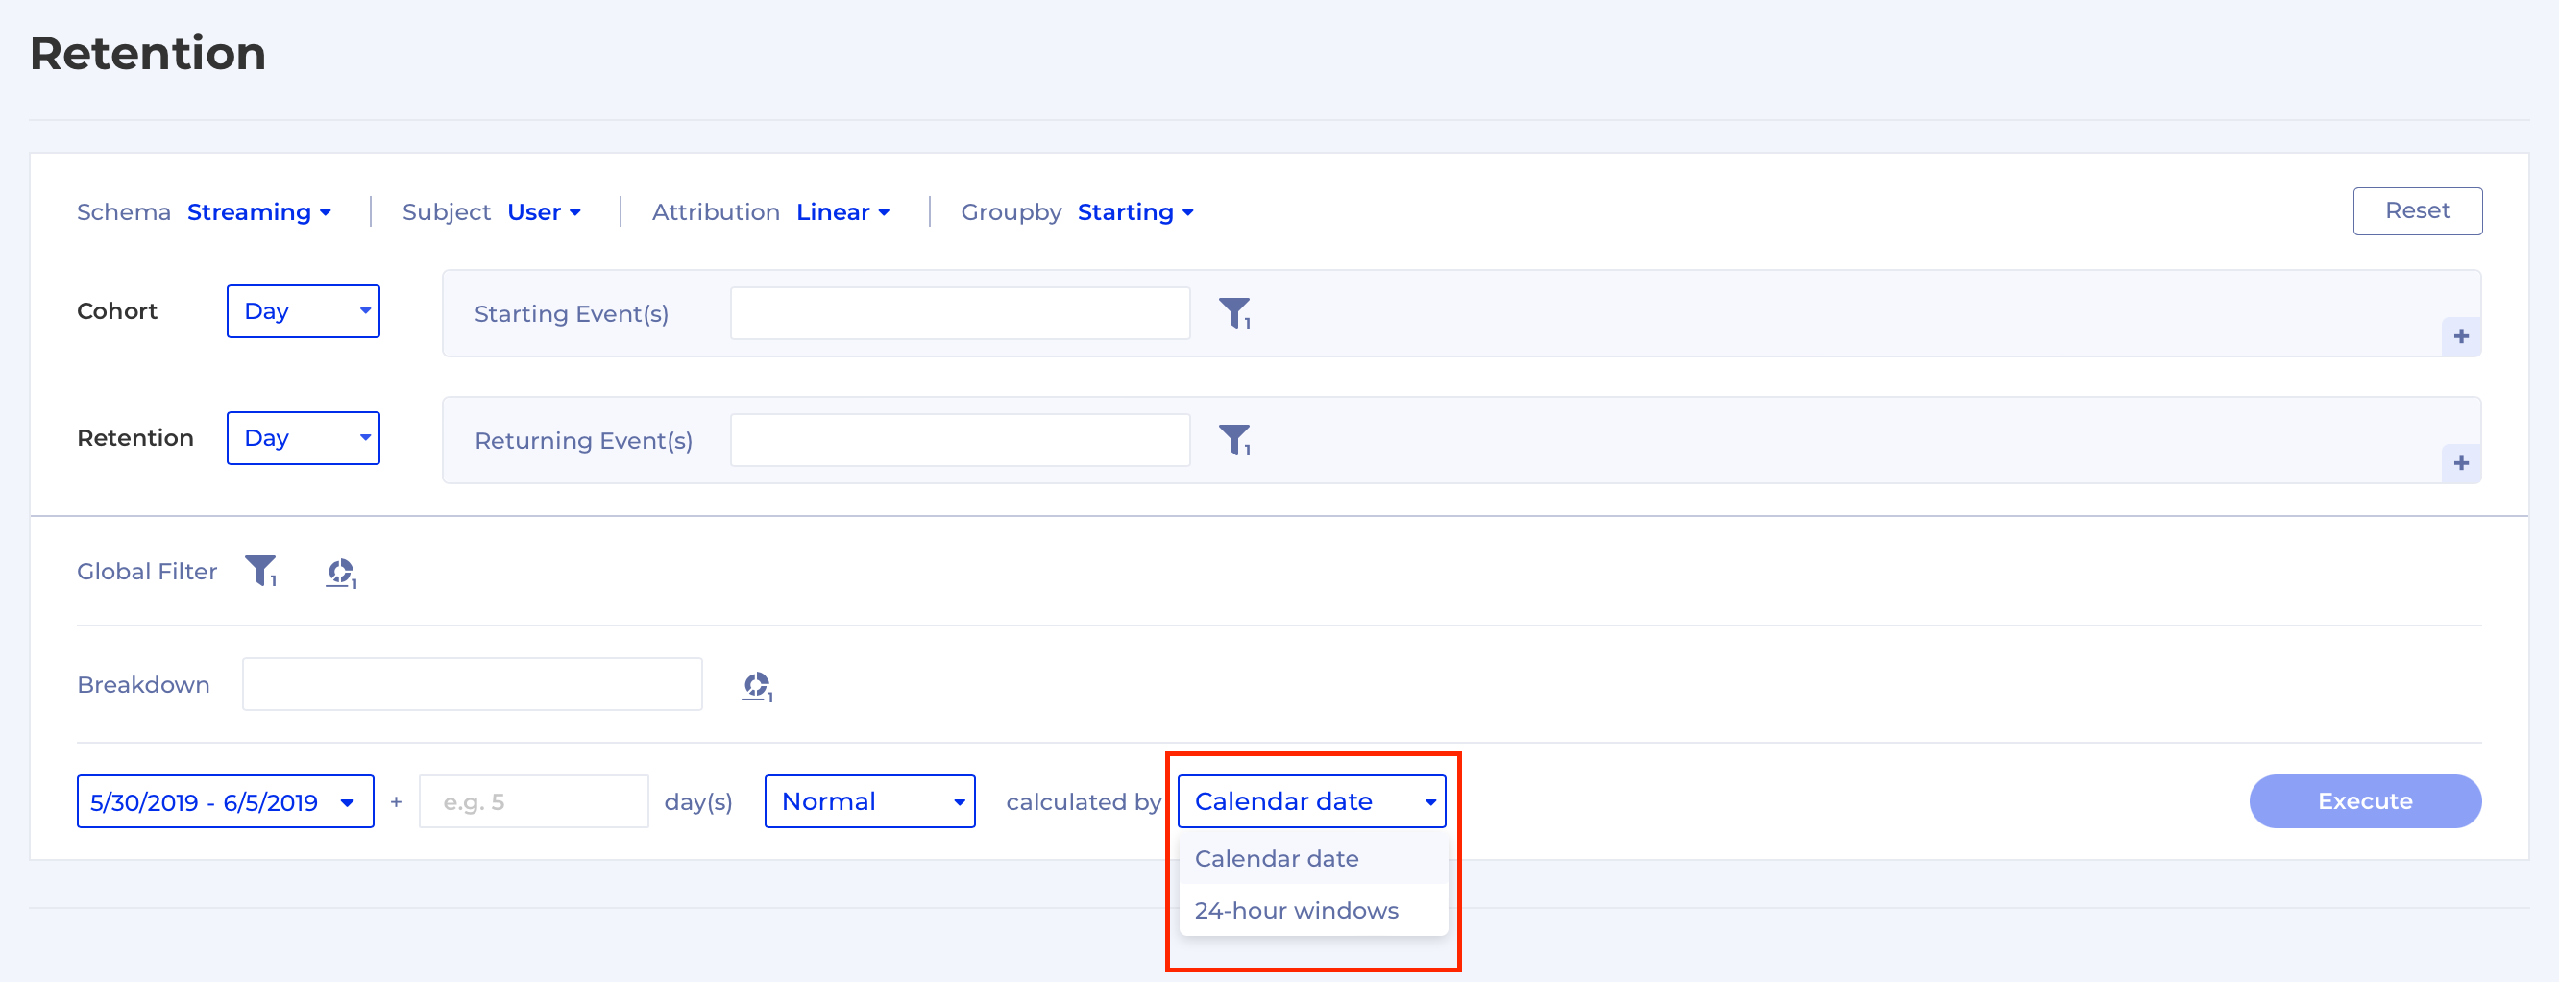Click the Starting Event(s) filter icon

[1233, 313]
